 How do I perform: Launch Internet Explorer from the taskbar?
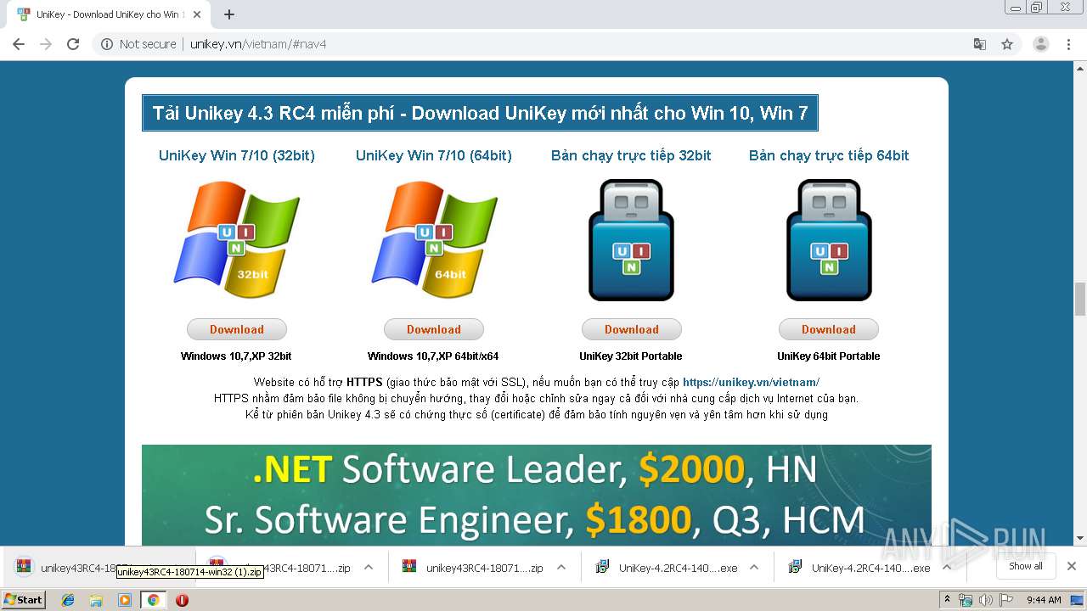coord(68,600)
